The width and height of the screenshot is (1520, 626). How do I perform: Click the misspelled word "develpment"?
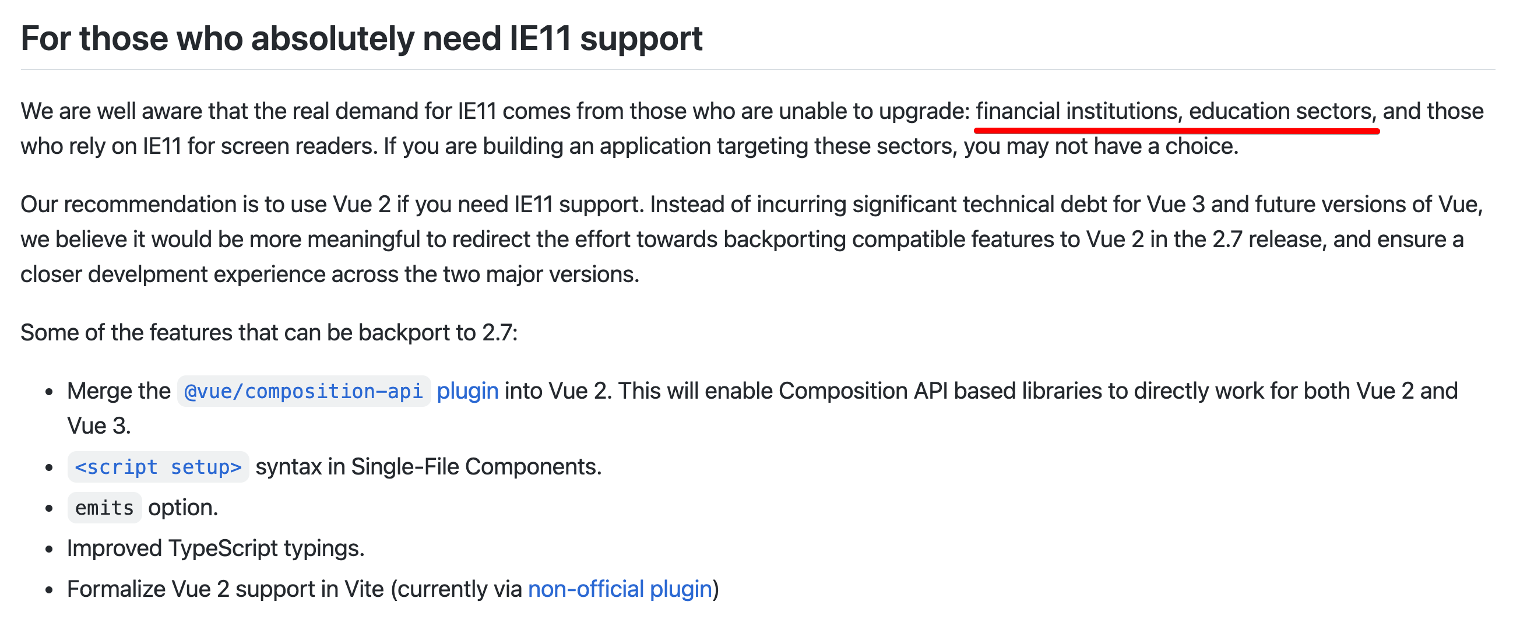click(x=147, y=275)
